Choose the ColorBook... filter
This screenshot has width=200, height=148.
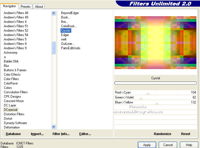pos(69,26)
